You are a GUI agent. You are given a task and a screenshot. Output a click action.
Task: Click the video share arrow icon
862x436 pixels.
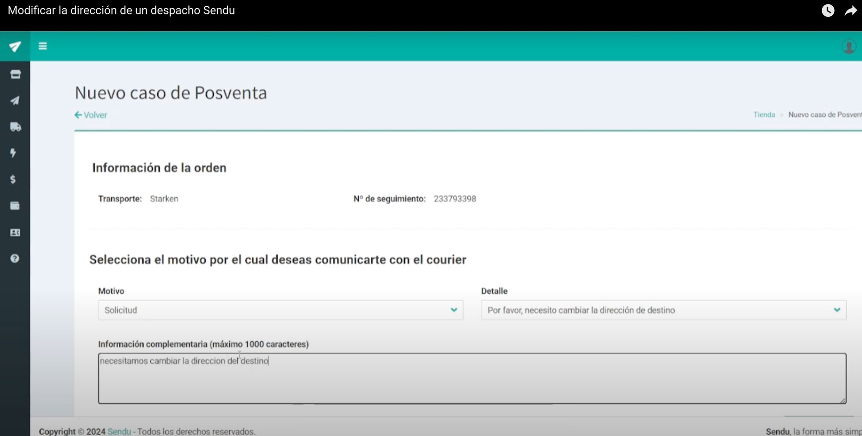coord(851,11)
